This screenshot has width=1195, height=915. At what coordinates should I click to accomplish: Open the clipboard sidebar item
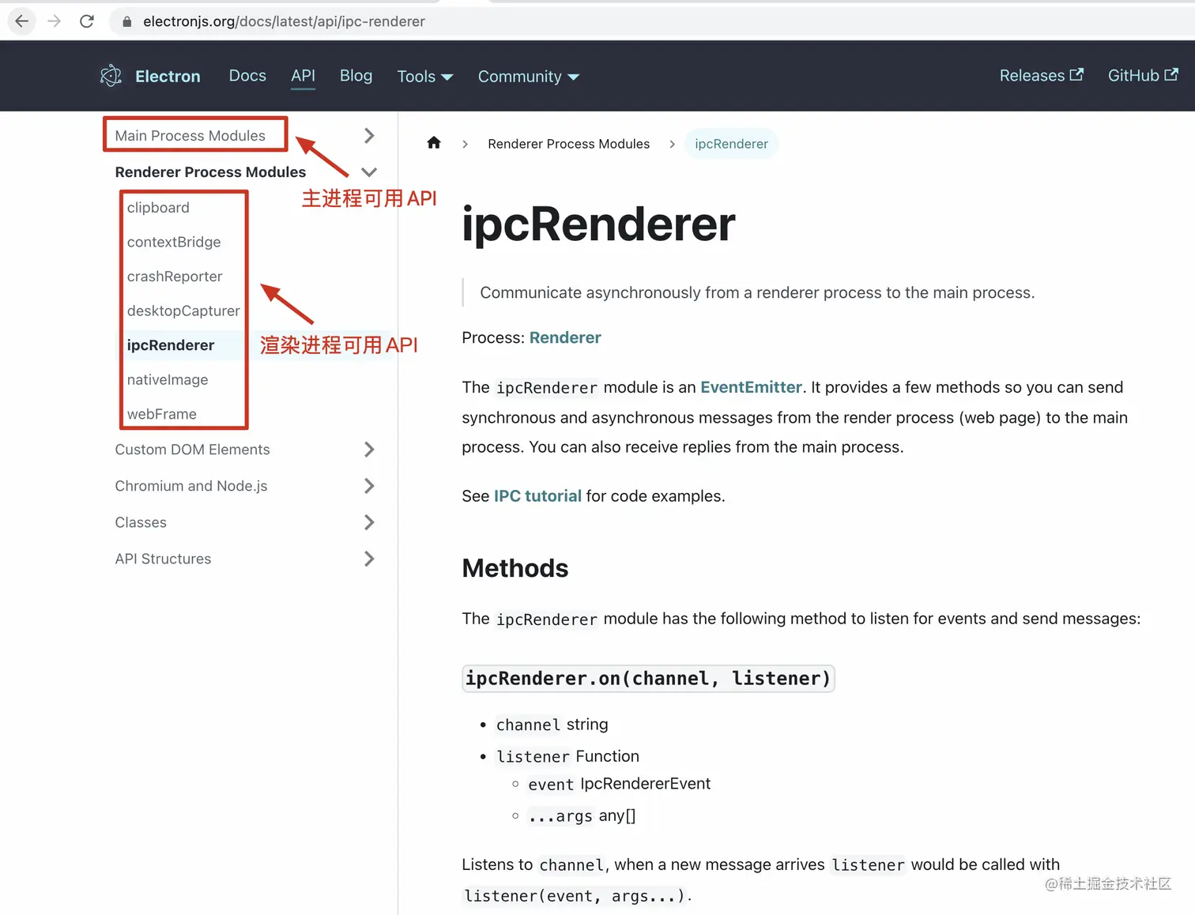(158, 207)
